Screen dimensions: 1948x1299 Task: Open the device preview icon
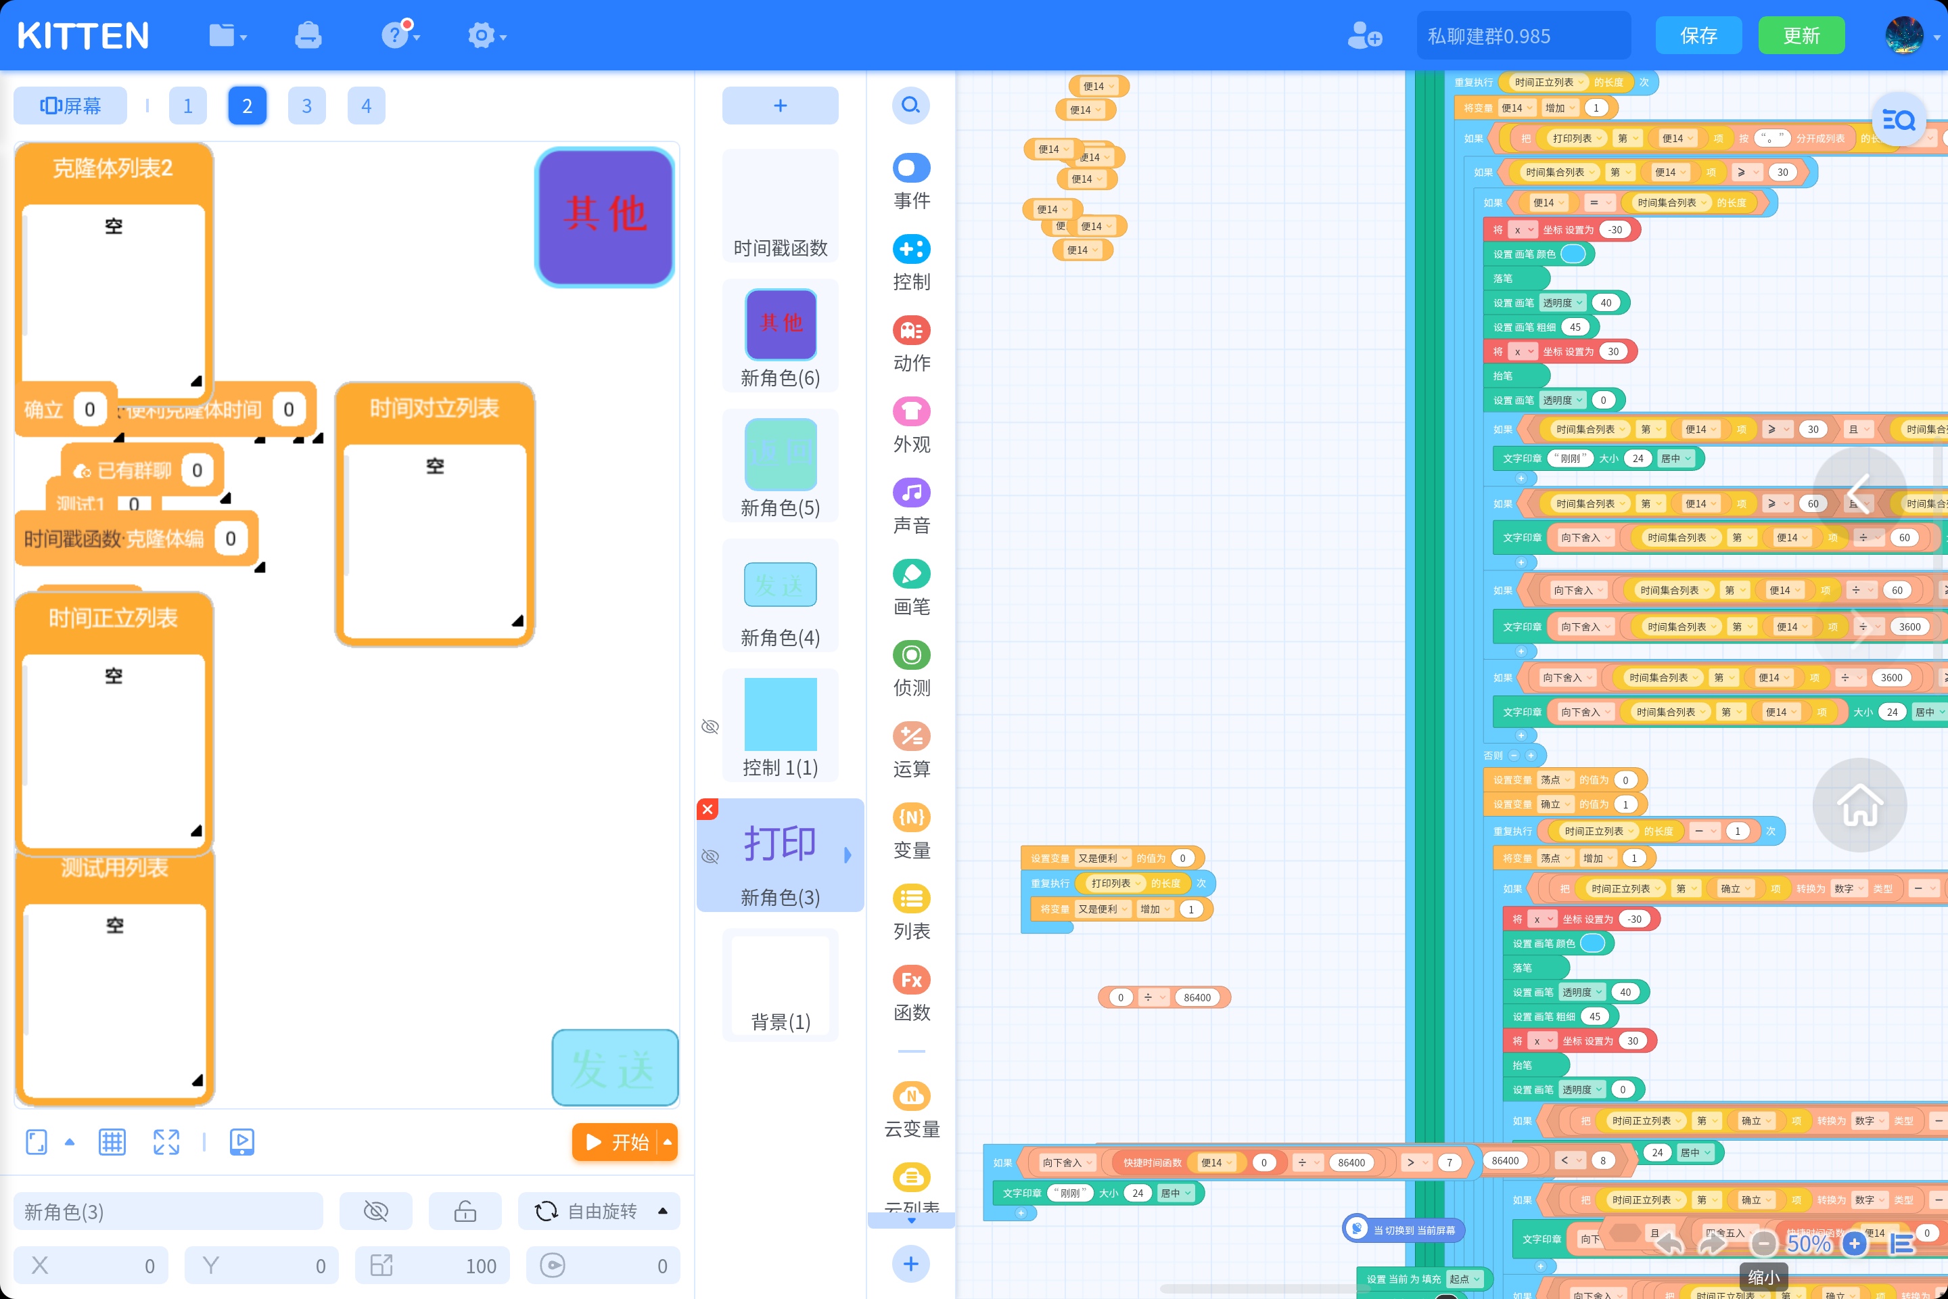242,1143
